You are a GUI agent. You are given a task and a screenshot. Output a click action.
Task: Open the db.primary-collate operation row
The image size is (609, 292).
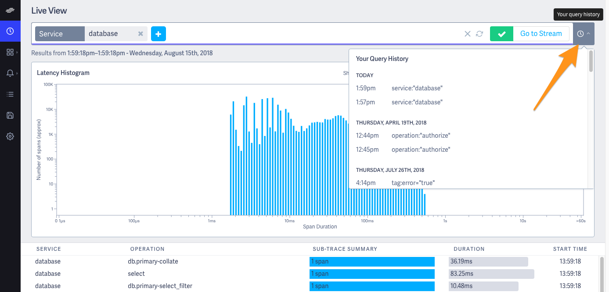(x=310, y=262)
